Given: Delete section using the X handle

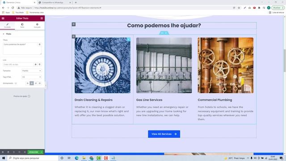Looking at the screenshot, I should coord(166,33).
